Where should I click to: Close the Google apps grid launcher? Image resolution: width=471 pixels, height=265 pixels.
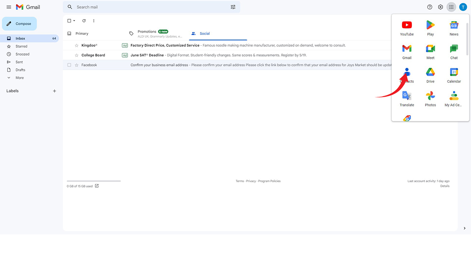(x=451, y=7)
